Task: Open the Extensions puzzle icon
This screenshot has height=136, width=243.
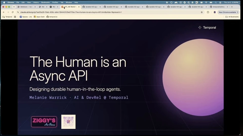Action: pos(208,12)
